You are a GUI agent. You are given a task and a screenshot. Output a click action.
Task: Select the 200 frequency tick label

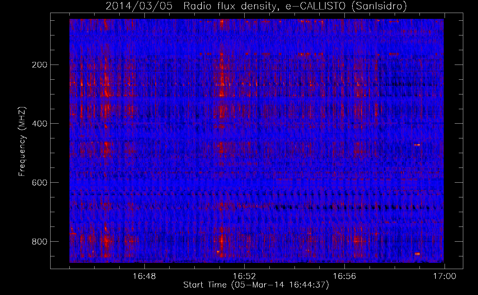[39, 65]
